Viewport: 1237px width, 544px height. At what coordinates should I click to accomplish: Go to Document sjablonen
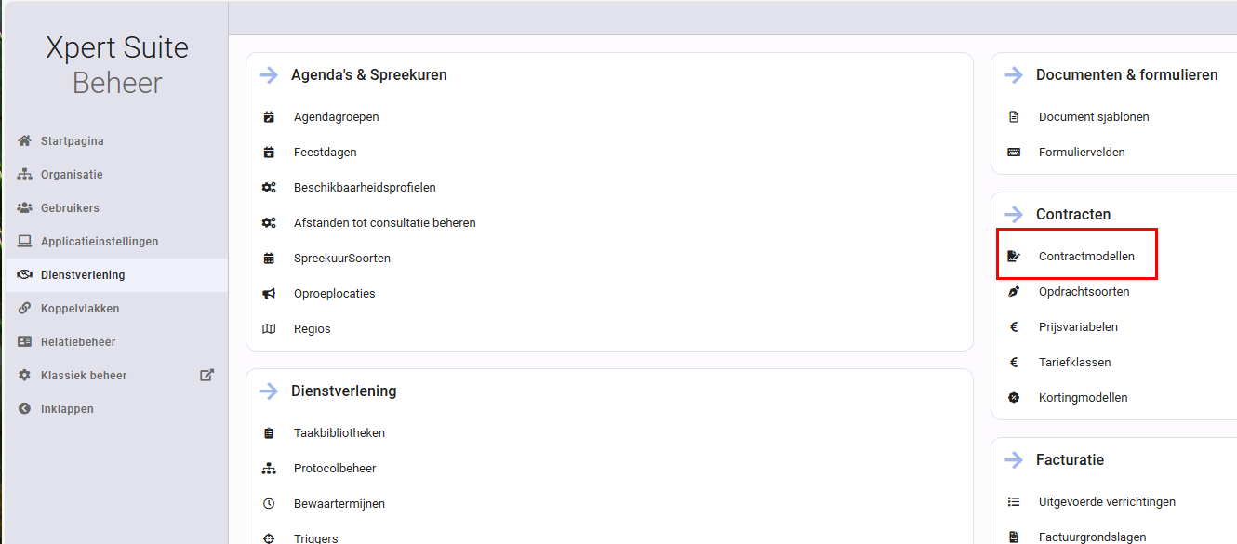[1094, 117]
